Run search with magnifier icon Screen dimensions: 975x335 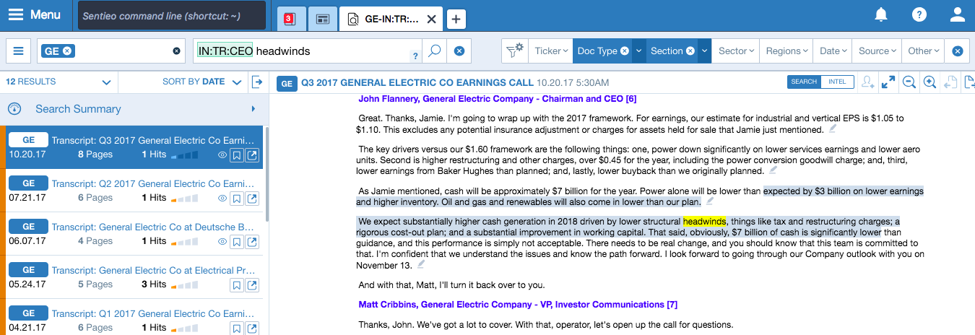point(434,51)
